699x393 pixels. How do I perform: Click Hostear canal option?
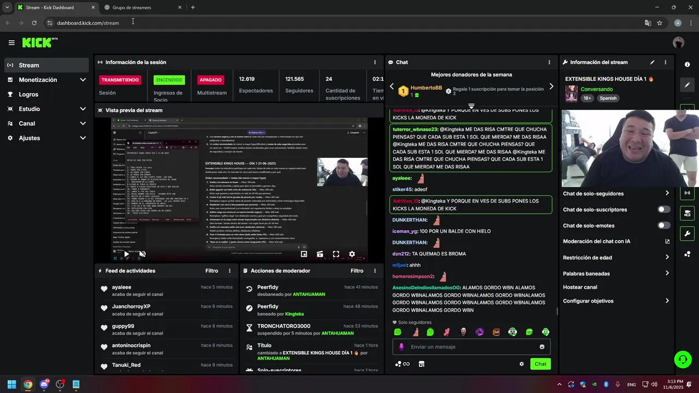click(x=580, y=287)
